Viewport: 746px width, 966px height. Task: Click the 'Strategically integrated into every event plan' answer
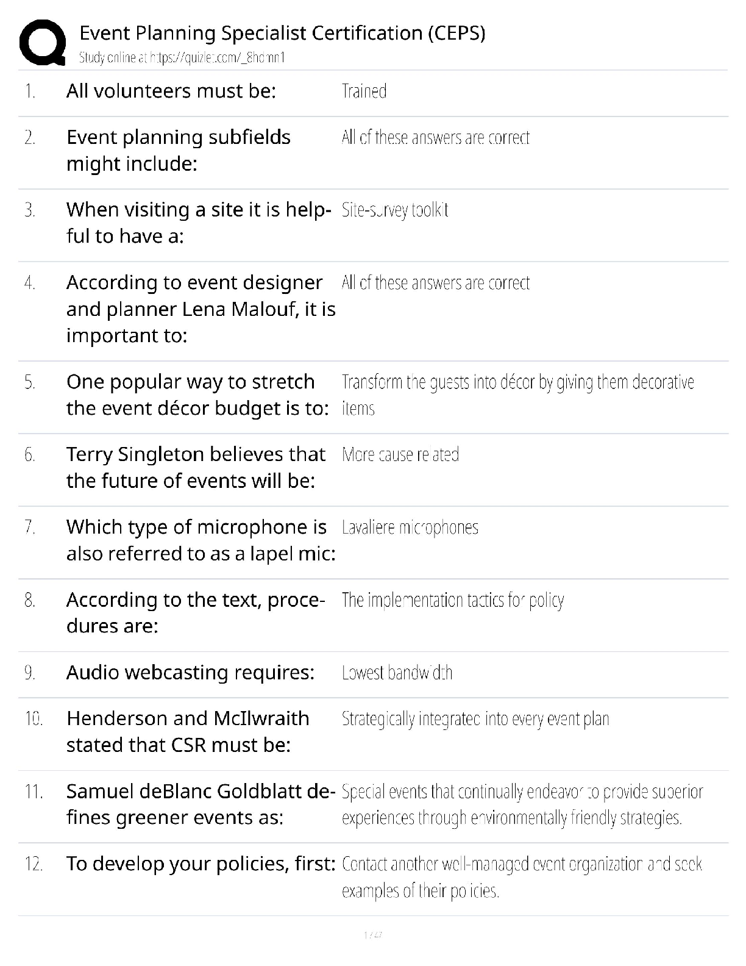tap(475, 719)
